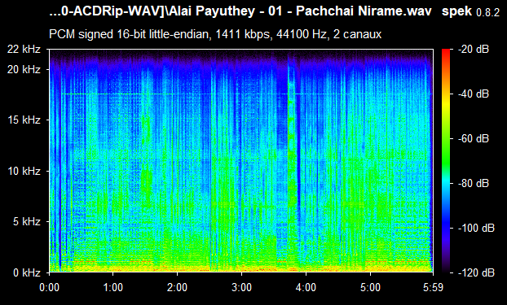Click the -80 dB scale label
This screenshot has width=507, height=305.
pyautogui.click(x=474, y=183)
